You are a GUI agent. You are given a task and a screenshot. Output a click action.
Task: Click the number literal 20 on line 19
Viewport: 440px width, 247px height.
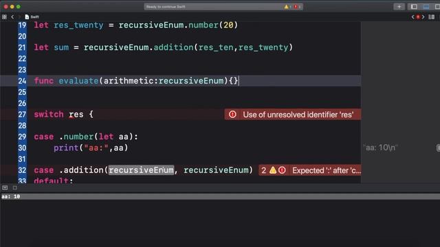coord(228,25)
